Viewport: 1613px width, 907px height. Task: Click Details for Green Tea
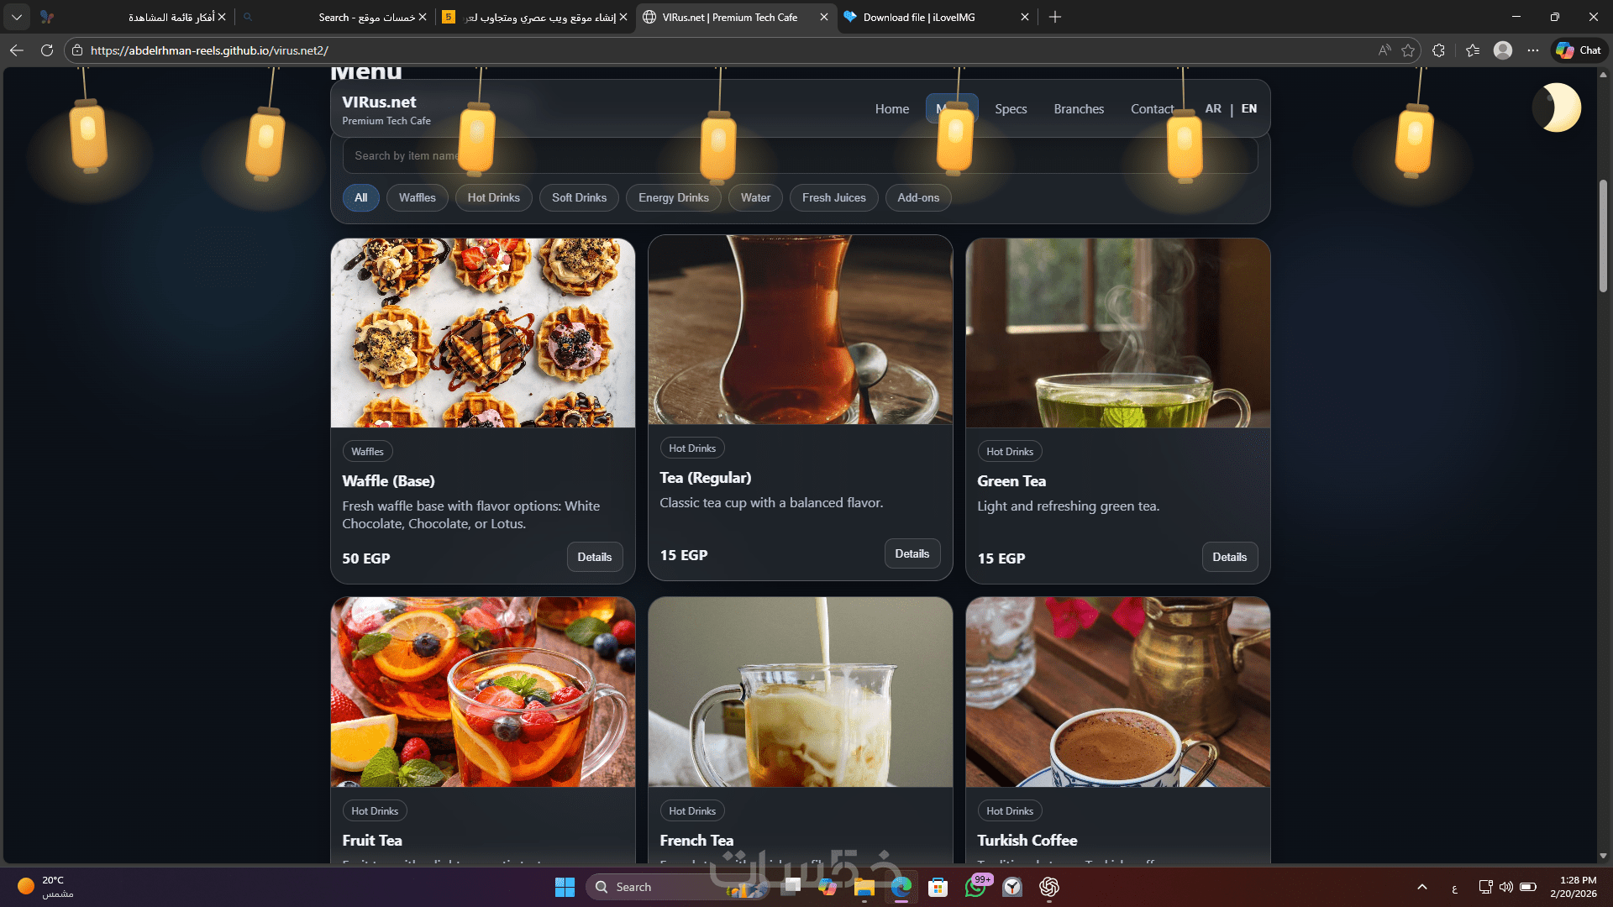click(1229, 557)
